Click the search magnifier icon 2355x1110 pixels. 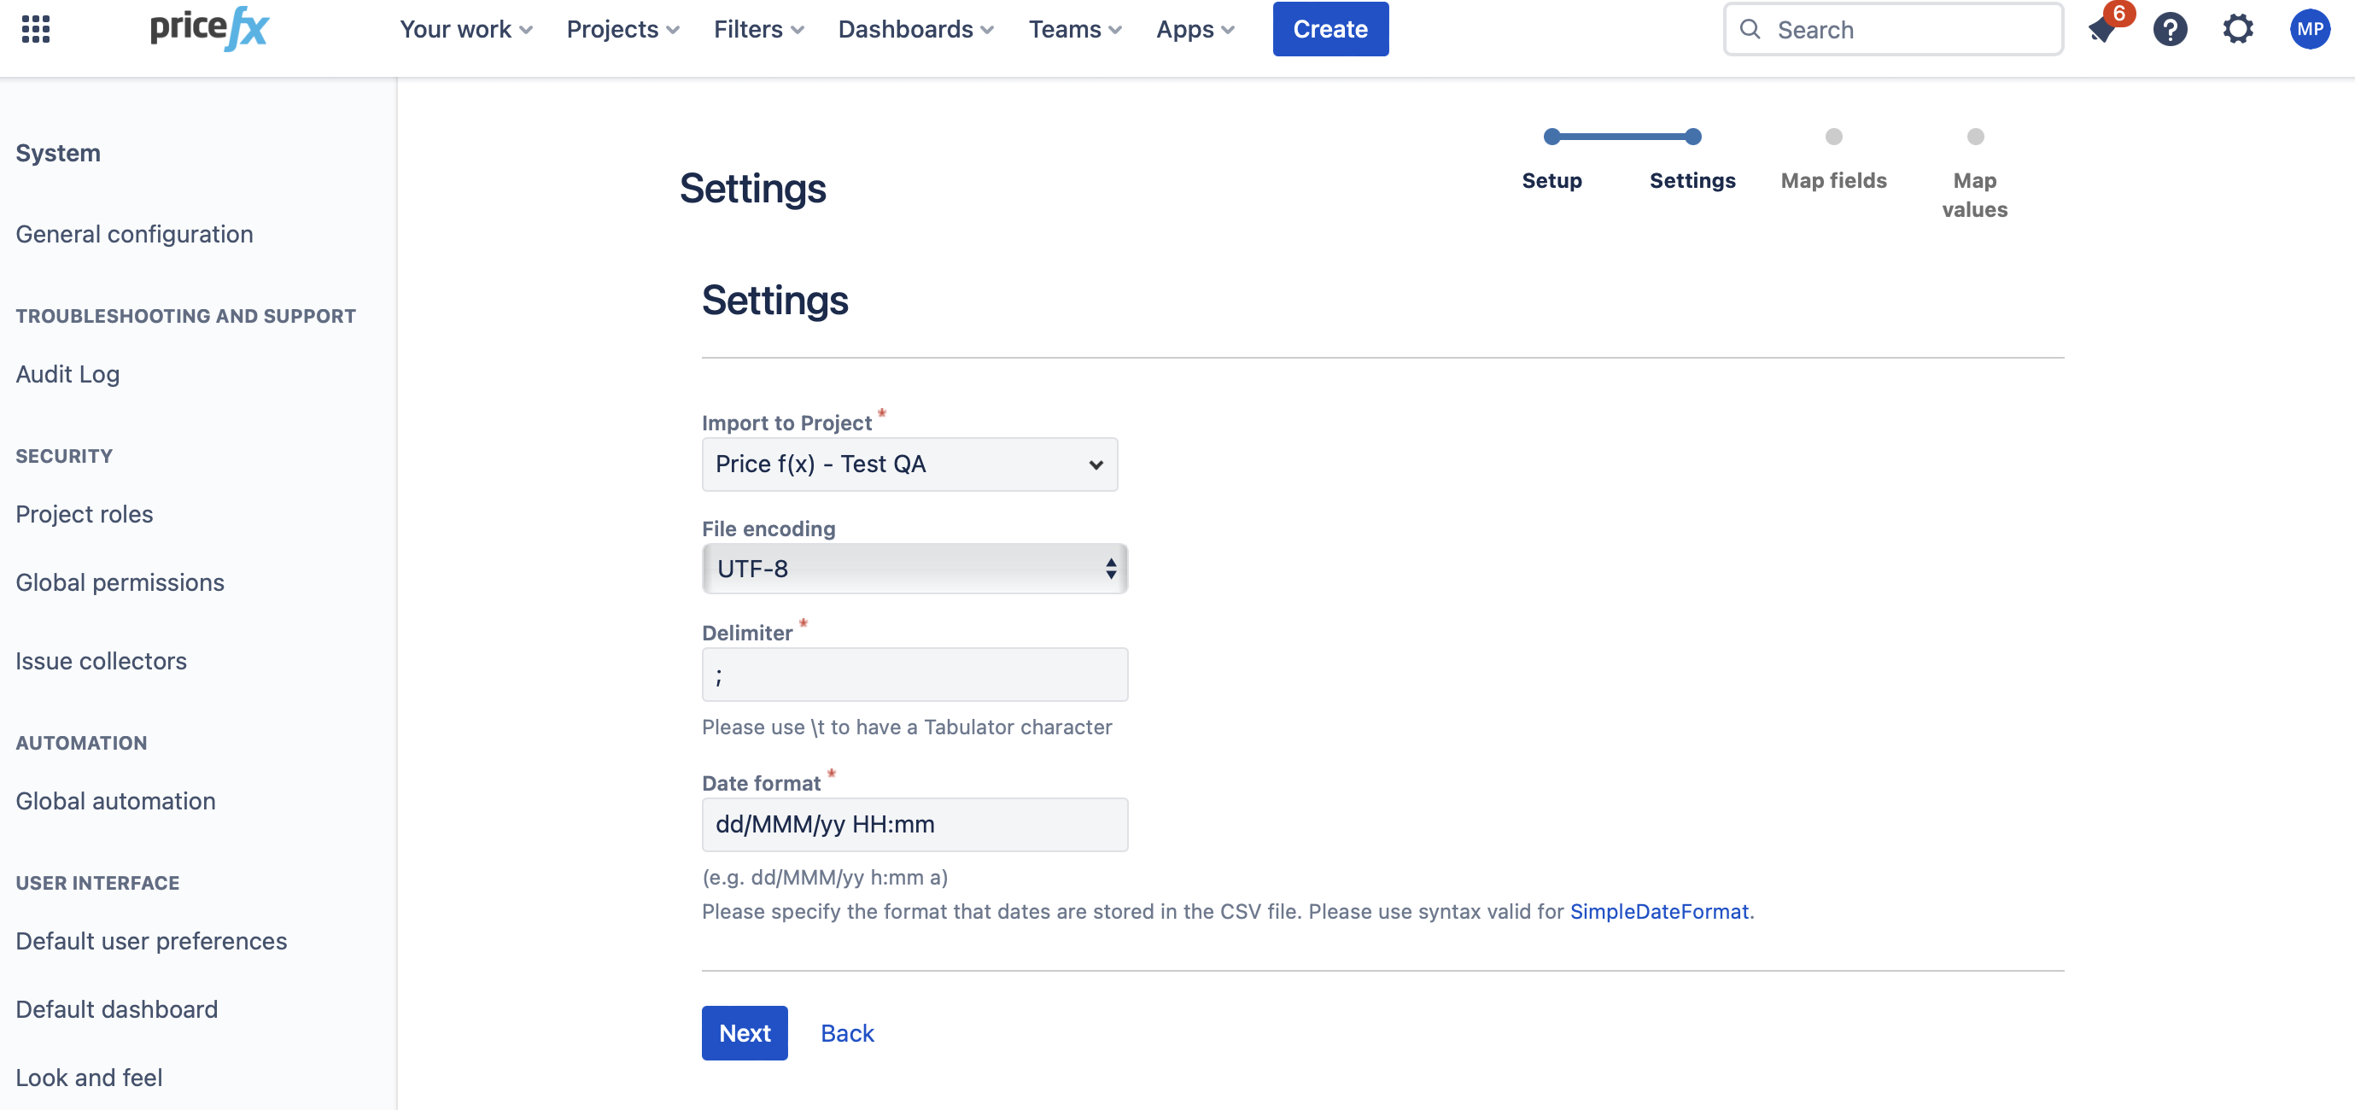point(1750,29)
